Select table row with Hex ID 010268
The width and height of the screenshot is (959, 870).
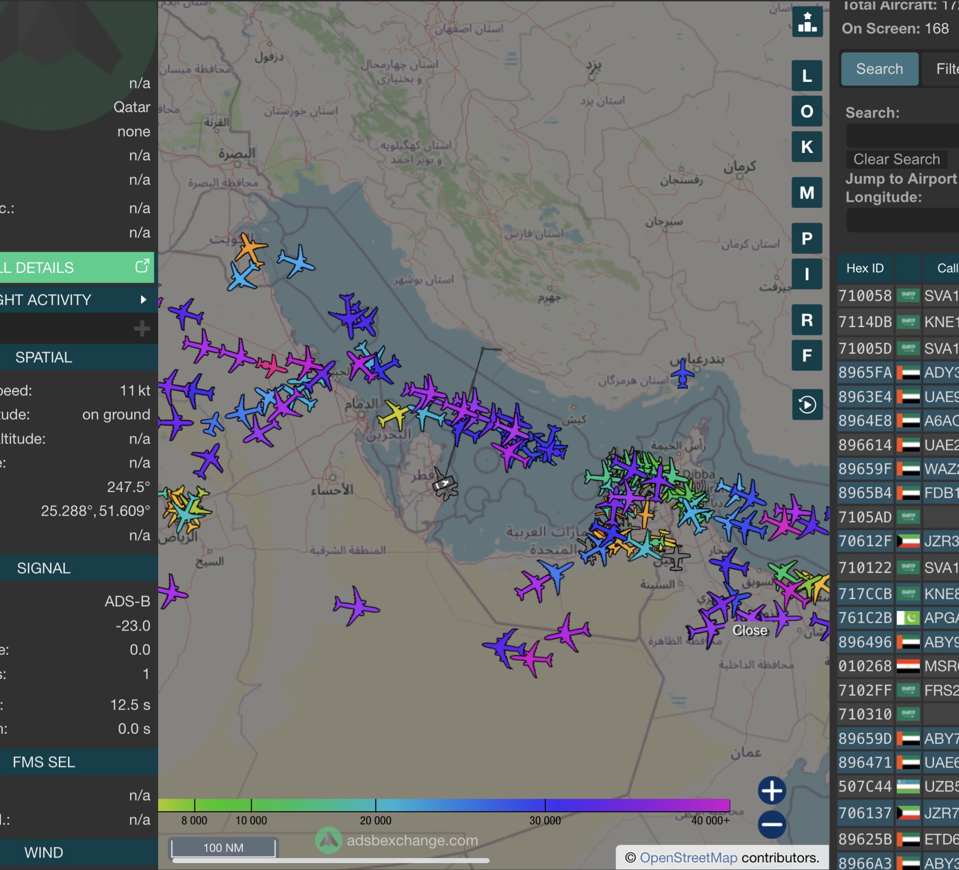pos(898,666)
